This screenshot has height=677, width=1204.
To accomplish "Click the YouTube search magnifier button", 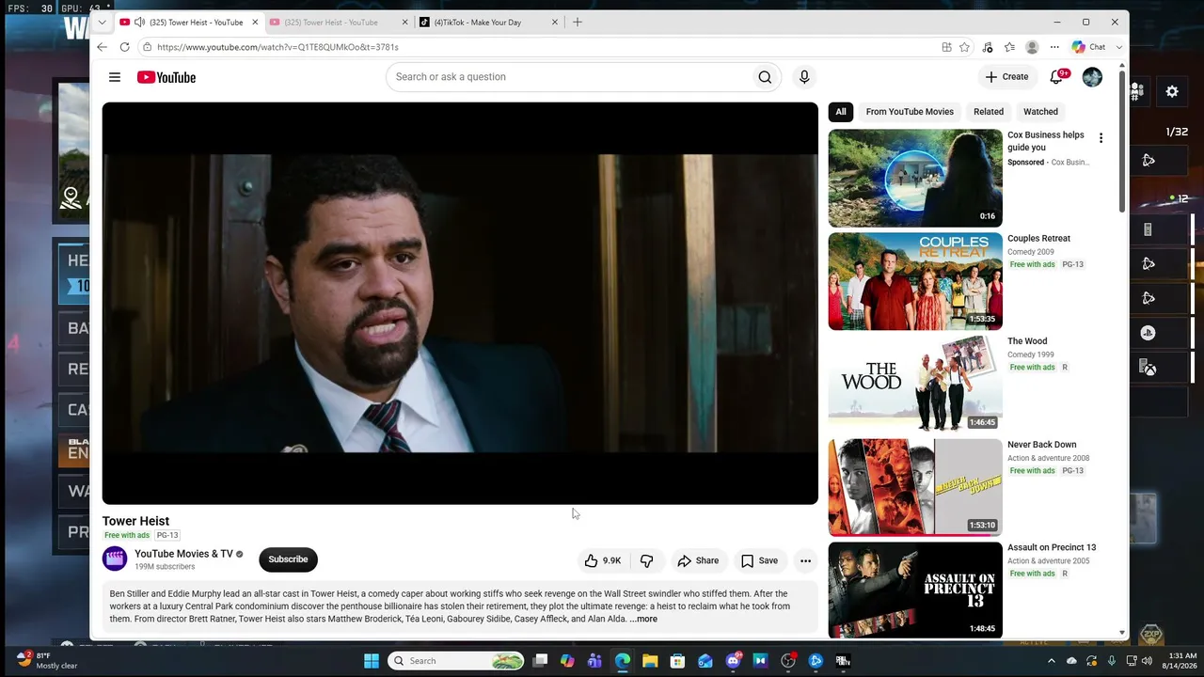I will tap(765, 77).
